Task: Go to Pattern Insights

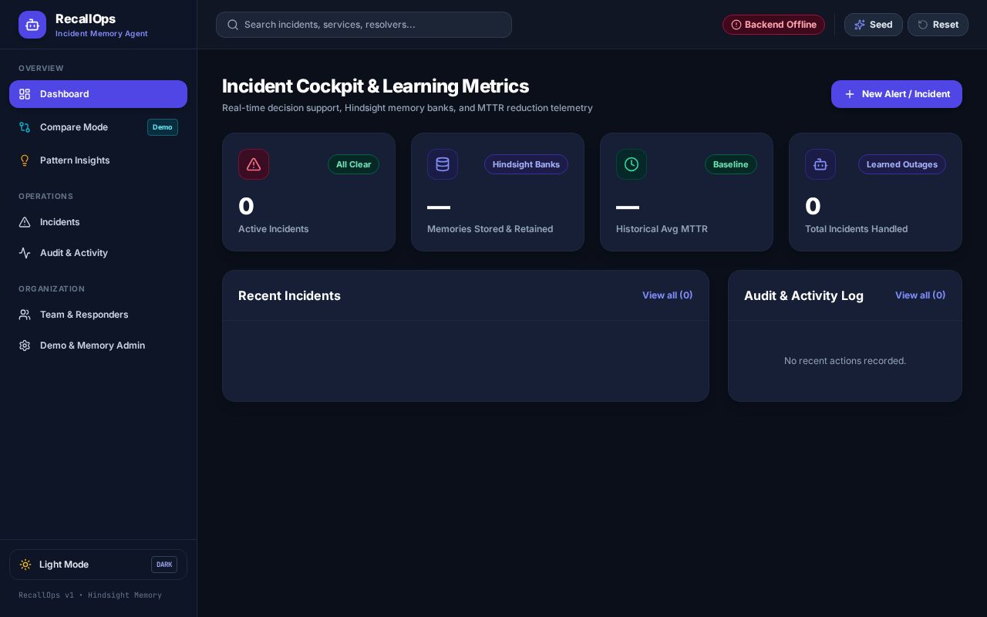Action: click(x=98, y=160)
